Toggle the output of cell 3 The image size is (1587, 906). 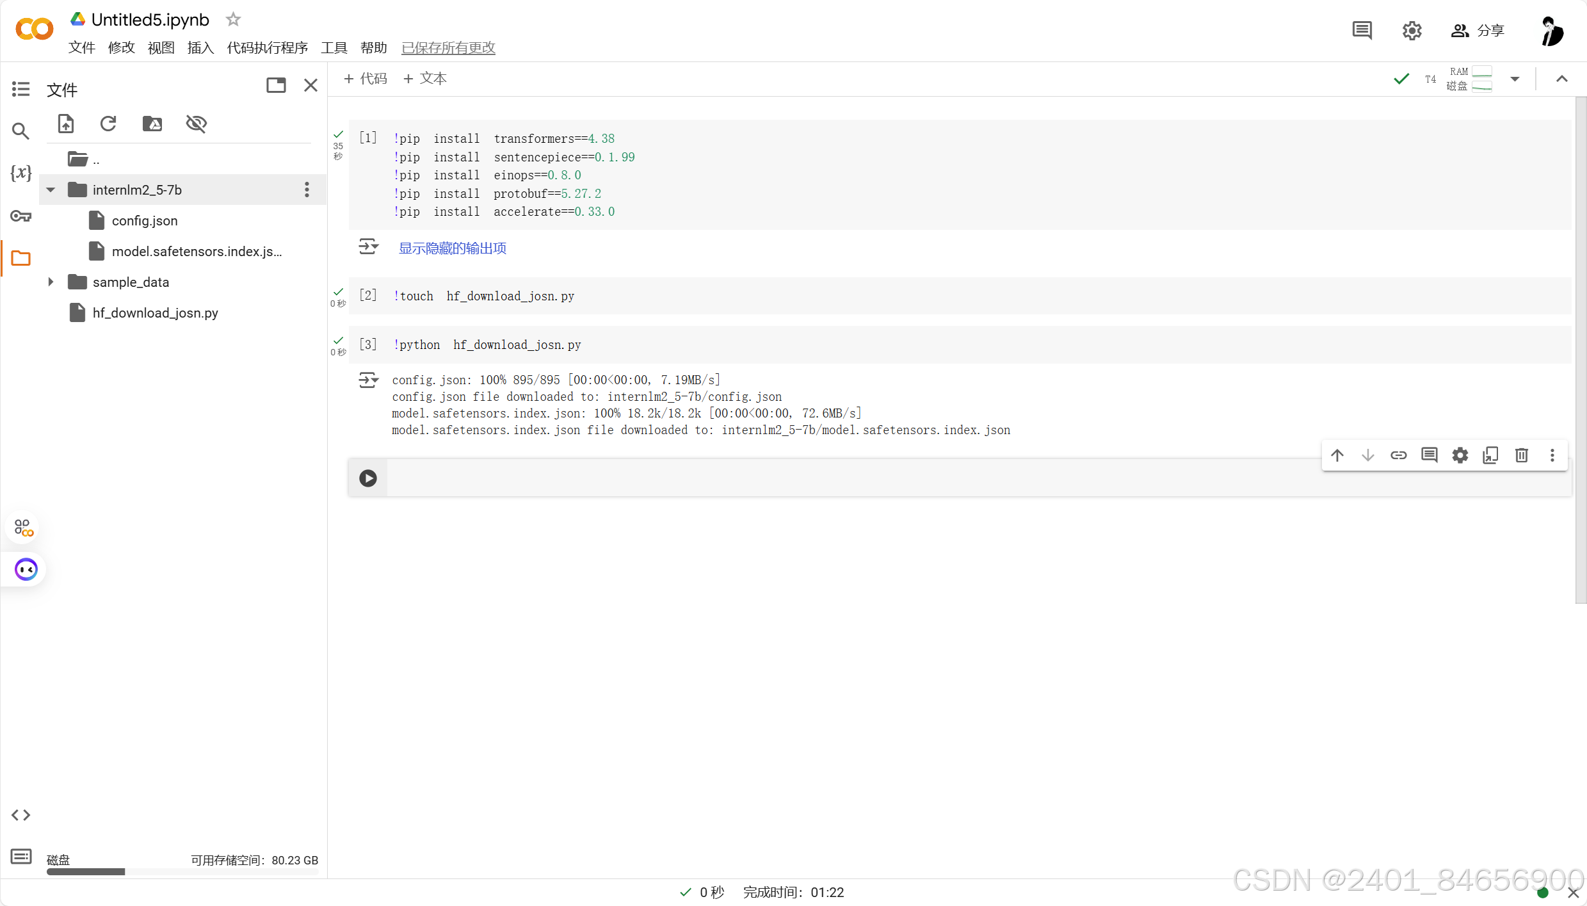point(368,380)
